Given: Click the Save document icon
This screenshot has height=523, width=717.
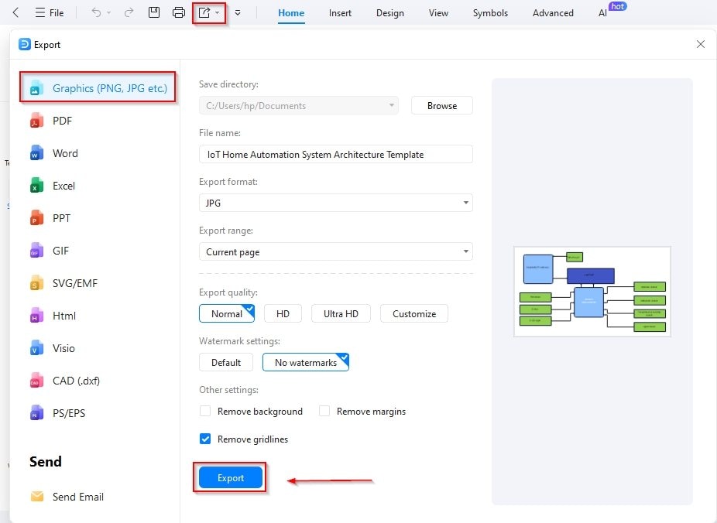Looking at the screenshot, I should pyautogui.click(x=153, y=12).
